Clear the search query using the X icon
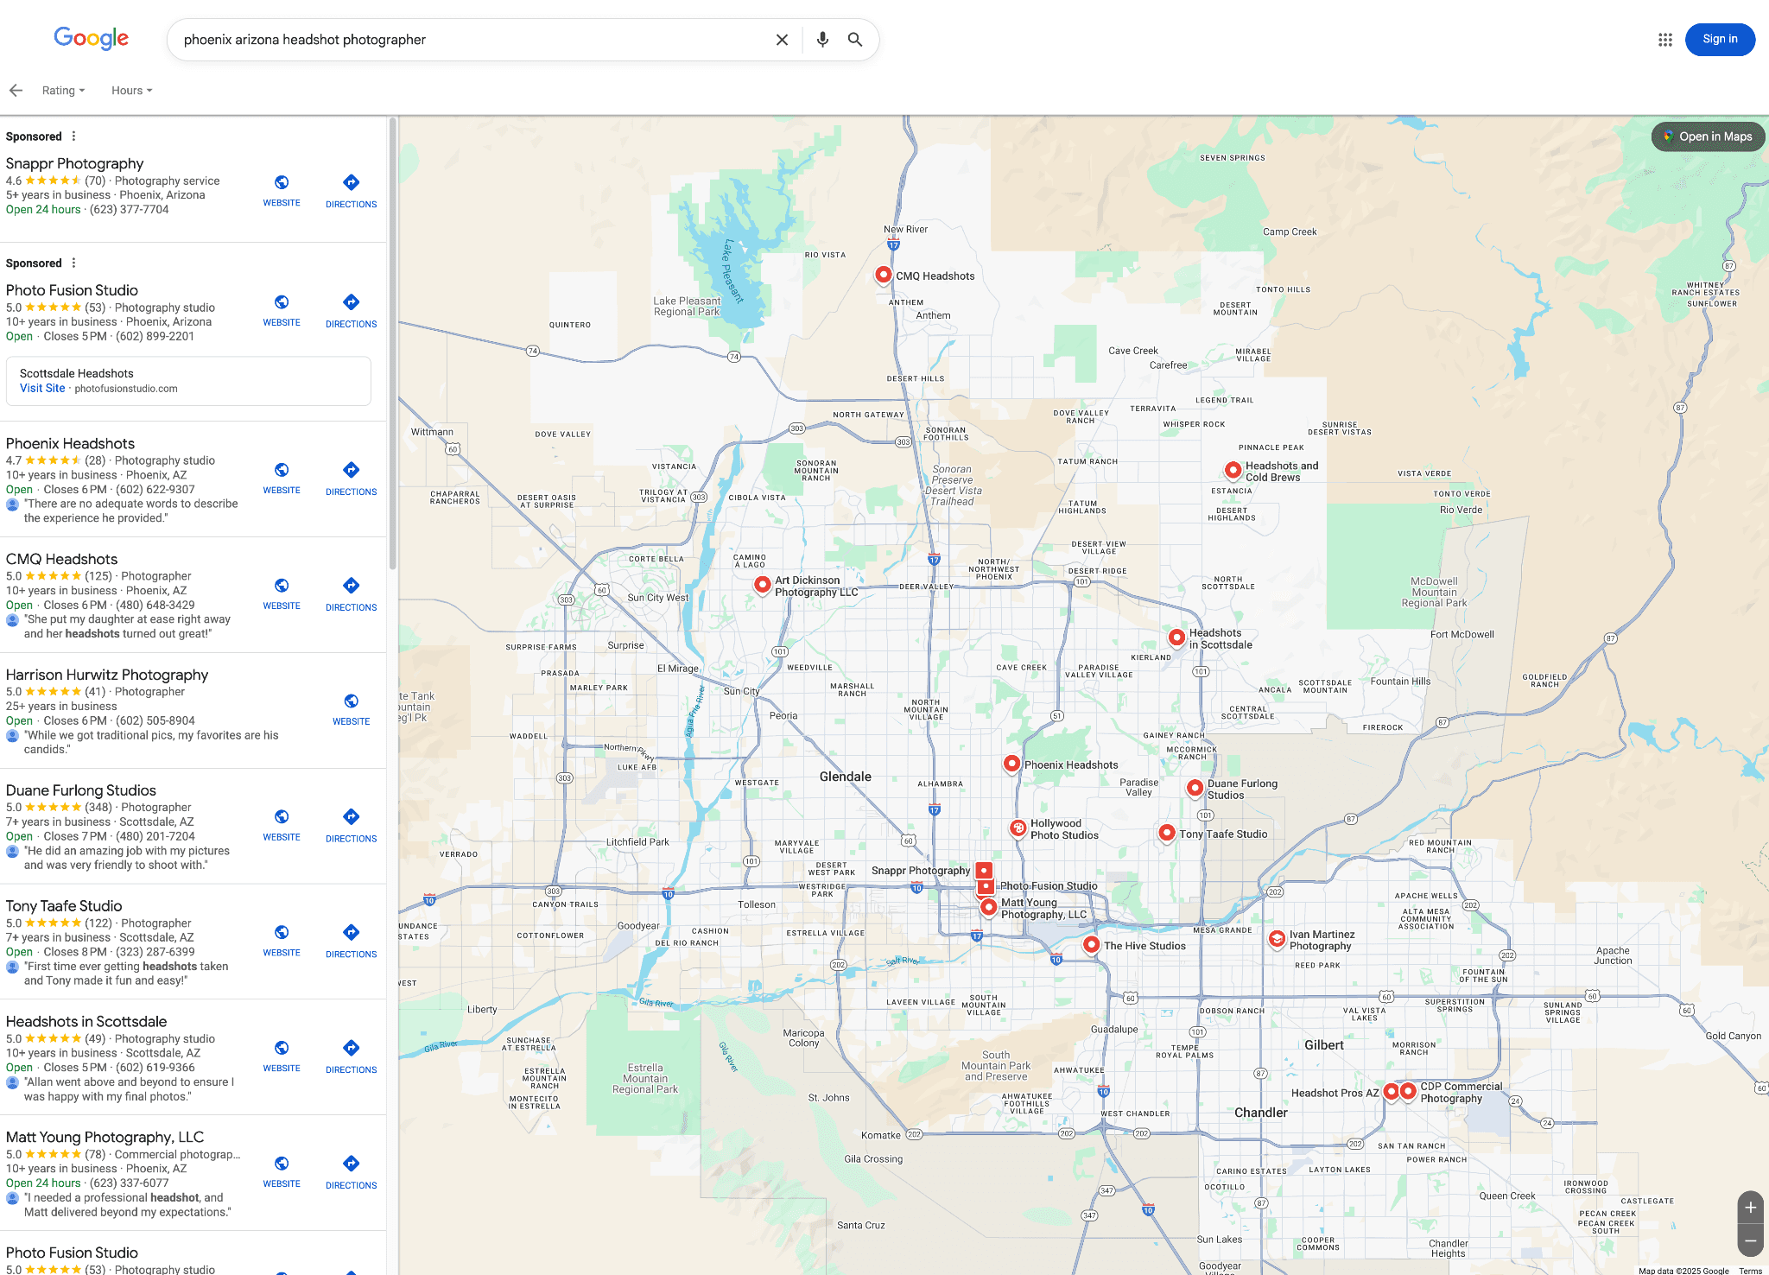1769x1275 pixels. click(782, 40)
